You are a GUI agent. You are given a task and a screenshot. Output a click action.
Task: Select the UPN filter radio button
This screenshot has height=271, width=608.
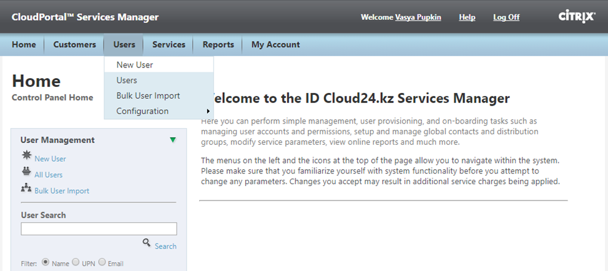[76, 263]
